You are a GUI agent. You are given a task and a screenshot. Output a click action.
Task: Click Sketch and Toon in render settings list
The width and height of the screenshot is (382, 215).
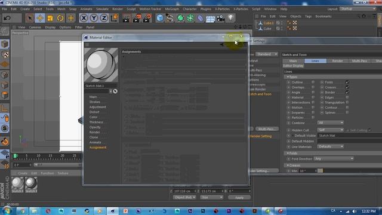coord(260,94)
